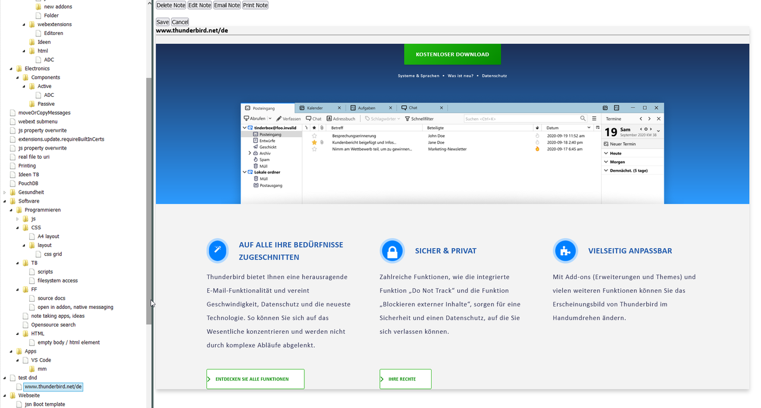
Task: Open the webext submenu note
Action: point(38,122)
